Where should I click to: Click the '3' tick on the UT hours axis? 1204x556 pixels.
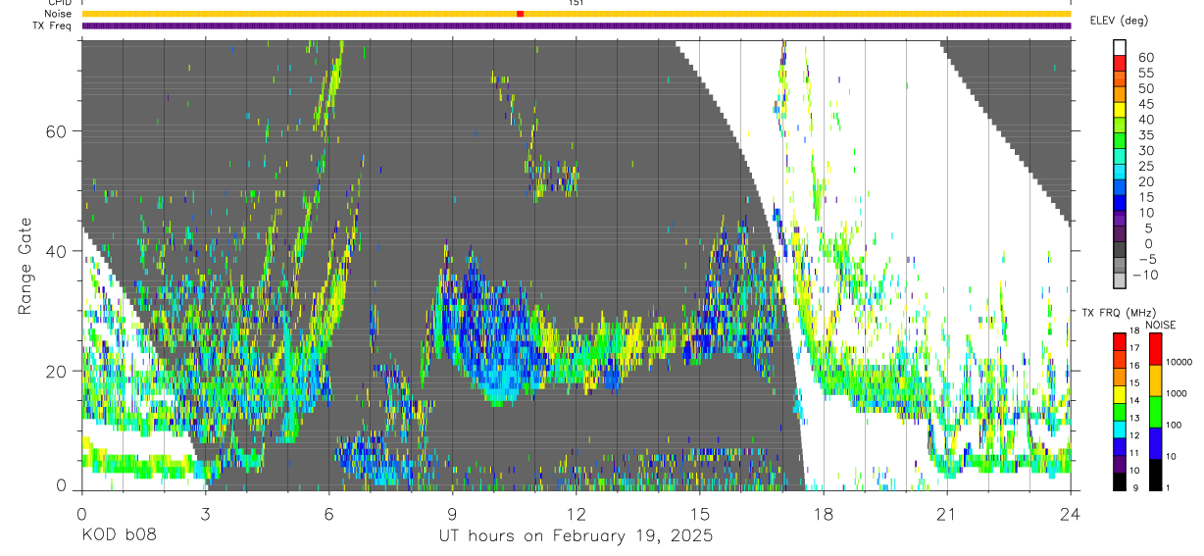[x=206, y=513]
